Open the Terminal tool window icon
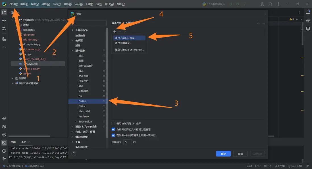Screen dimensions: 312x169 4,143
